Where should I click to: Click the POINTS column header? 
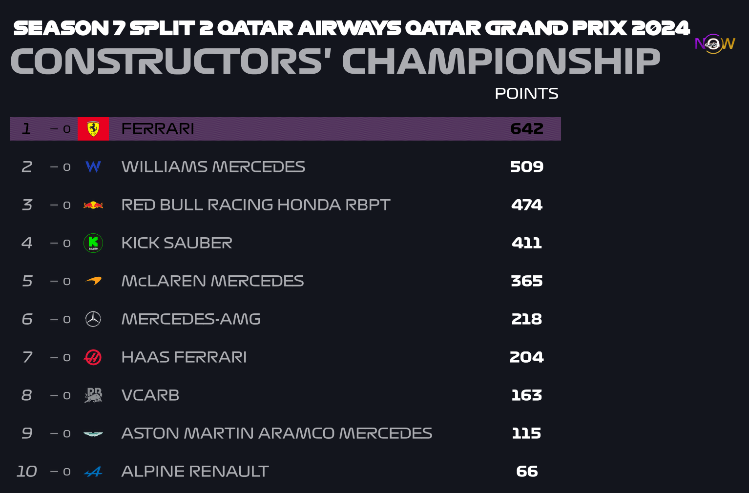point(526,94)
